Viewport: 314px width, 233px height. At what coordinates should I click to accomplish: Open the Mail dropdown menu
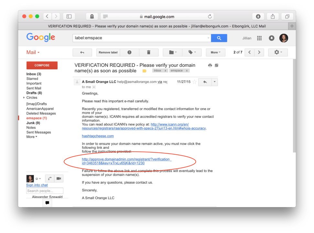33,52
